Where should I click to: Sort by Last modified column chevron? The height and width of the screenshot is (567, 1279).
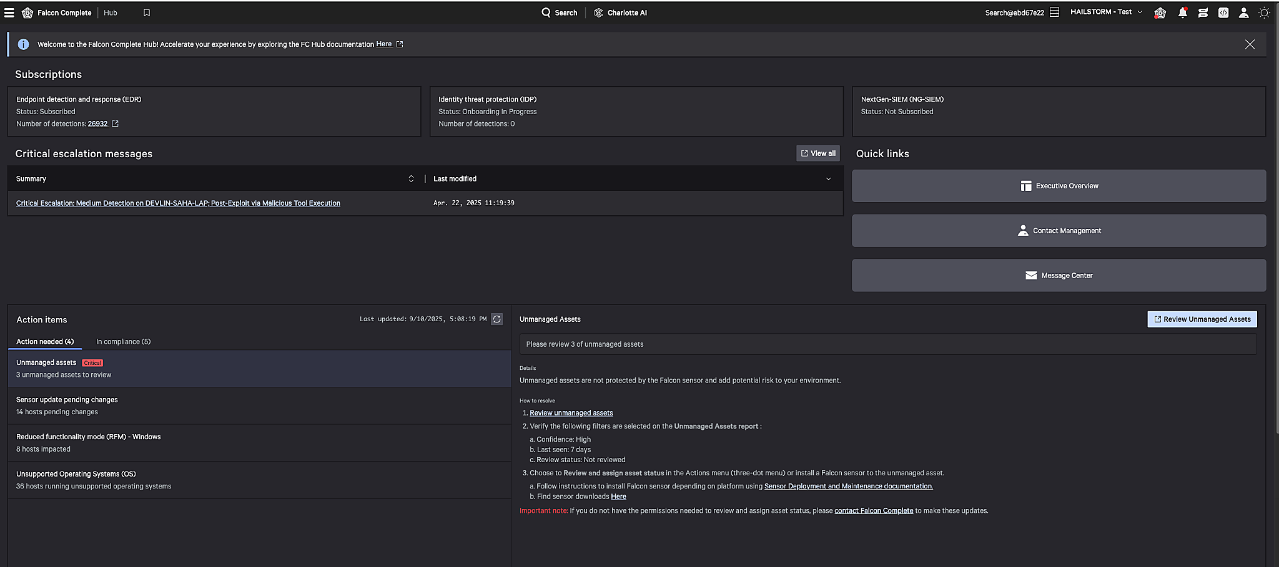click(828, 179)
